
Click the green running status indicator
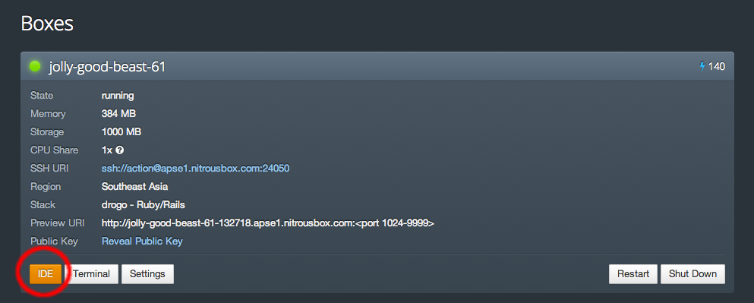click(35, 66)
